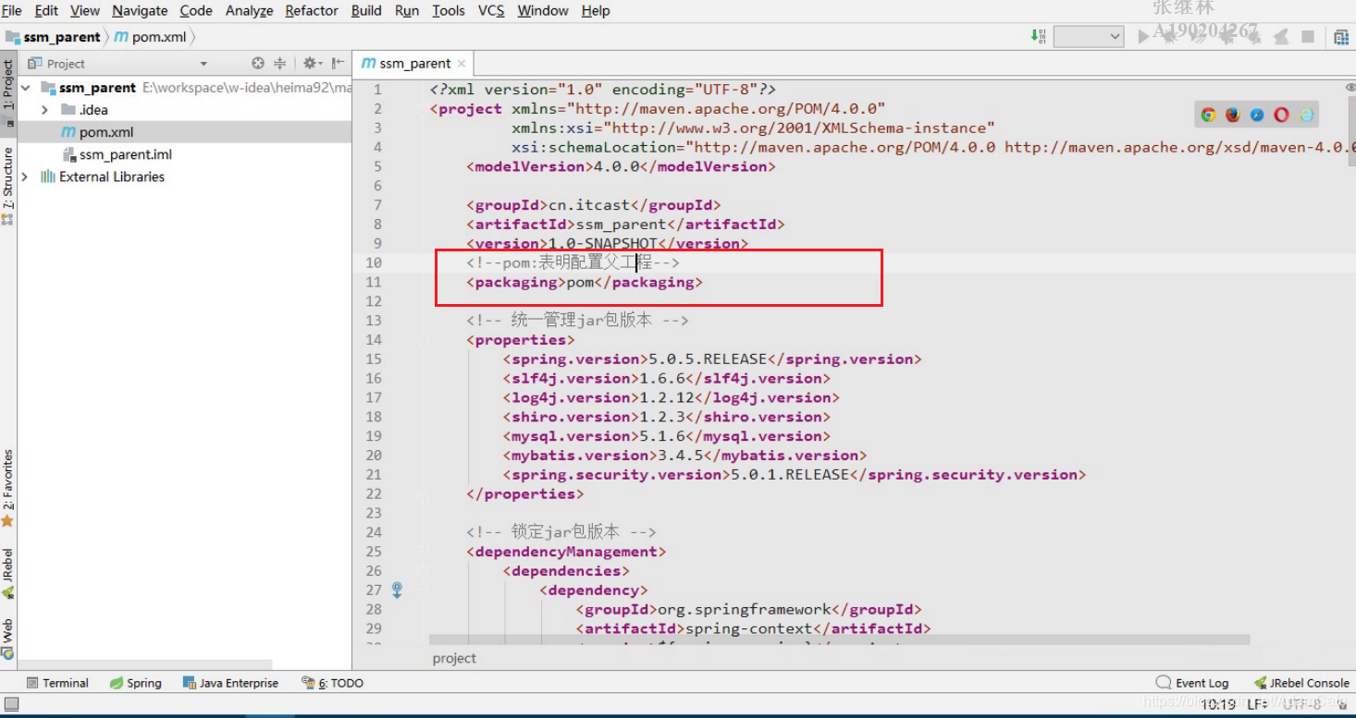Click the Make Project build icon
Viewport: 1356px width, 718px height.
tap(1038, 36)
